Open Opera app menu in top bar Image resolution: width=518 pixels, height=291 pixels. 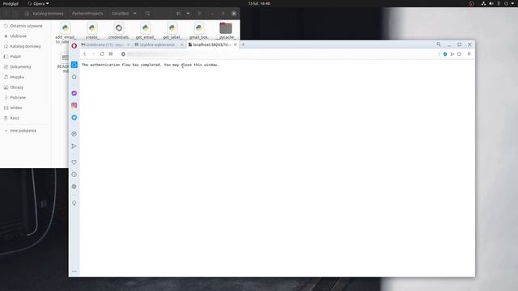click(x=38, y=3)
